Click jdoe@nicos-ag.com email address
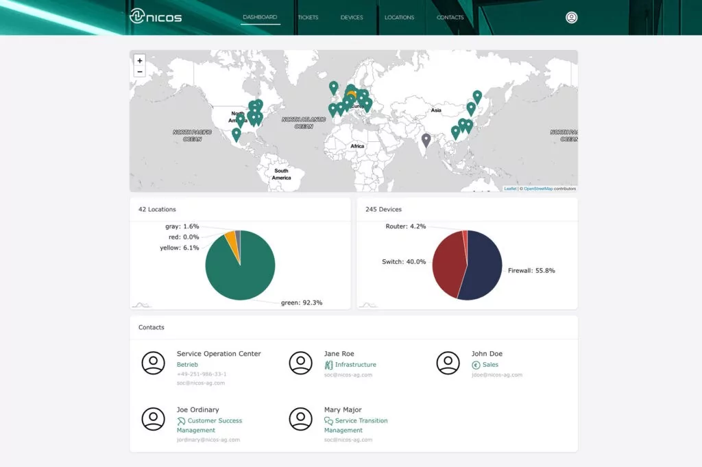 coord(497,374)
